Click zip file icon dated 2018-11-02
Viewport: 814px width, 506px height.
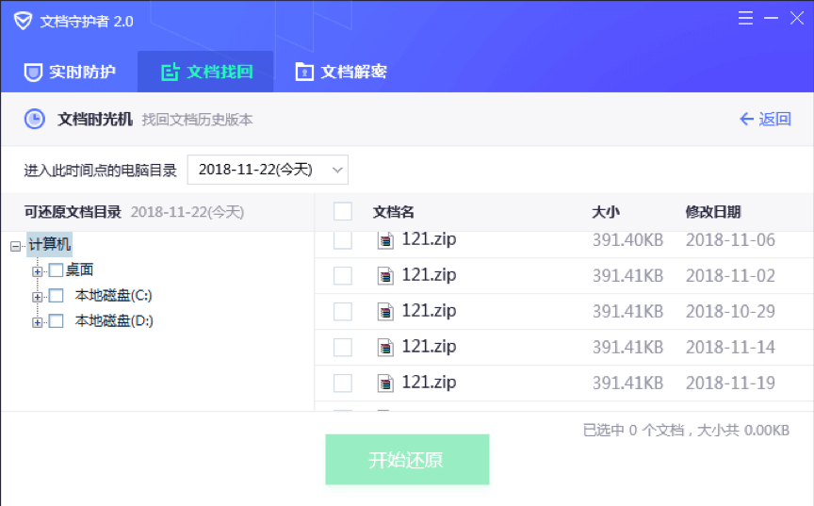385,276
